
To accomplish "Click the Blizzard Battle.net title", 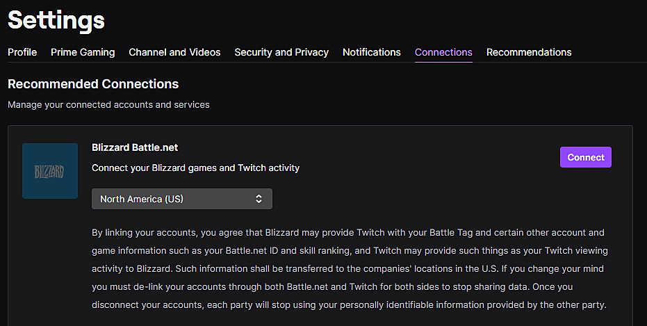I will pos(135,147).
